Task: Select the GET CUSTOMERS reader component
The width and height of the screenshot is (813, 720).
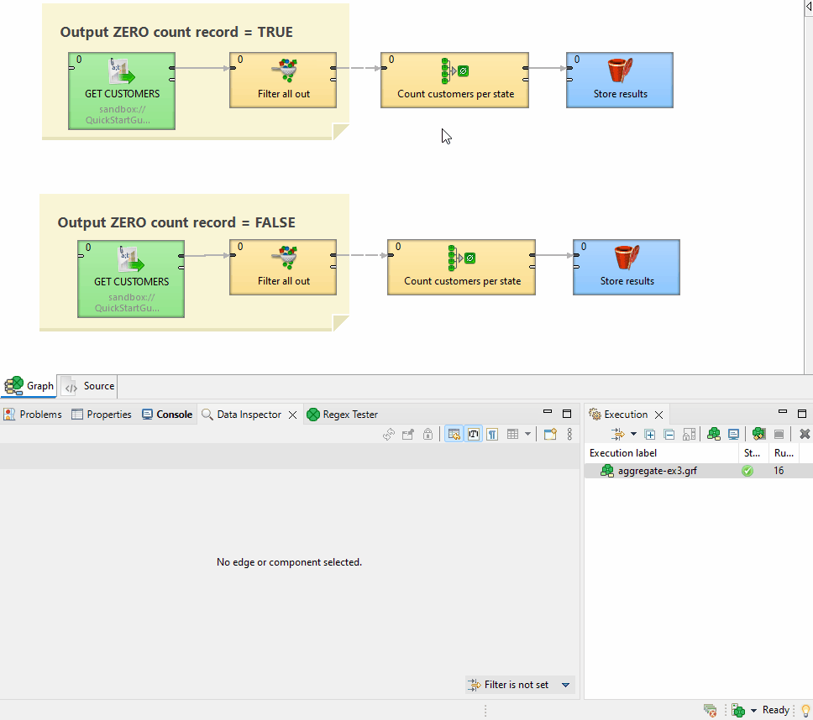Action: click(x=121, y=91)
